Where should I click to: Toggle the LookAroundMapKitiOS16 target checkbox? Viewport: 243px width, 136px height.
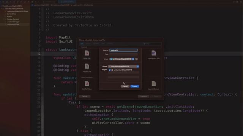point(110,70)
